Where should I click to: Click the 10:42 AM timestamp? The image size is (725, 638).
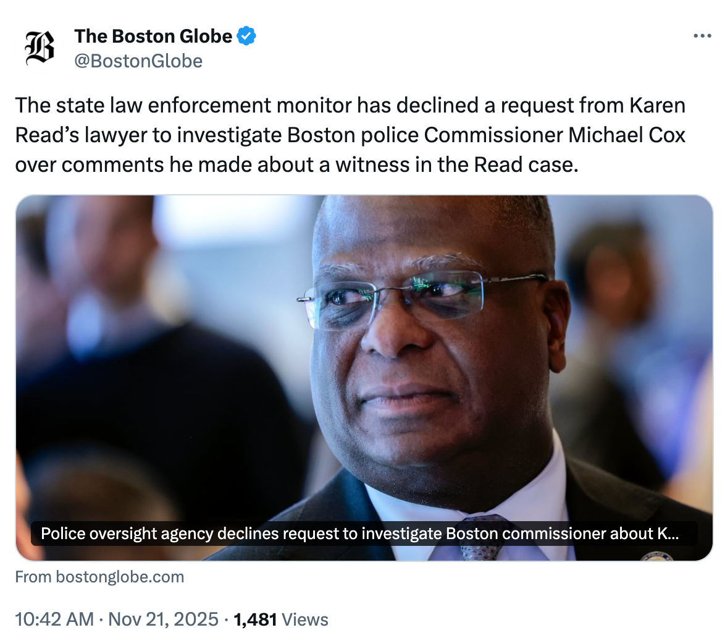(x=53, y=619)
